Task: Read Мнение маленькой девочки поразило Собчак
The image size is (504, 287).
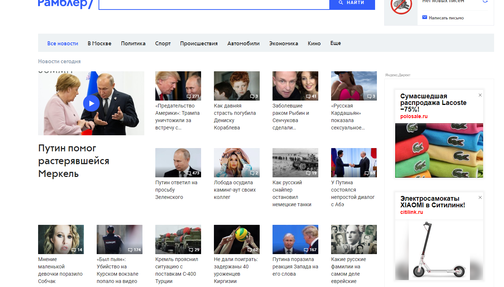Action: pyautogui.click(x=60, y=270)
